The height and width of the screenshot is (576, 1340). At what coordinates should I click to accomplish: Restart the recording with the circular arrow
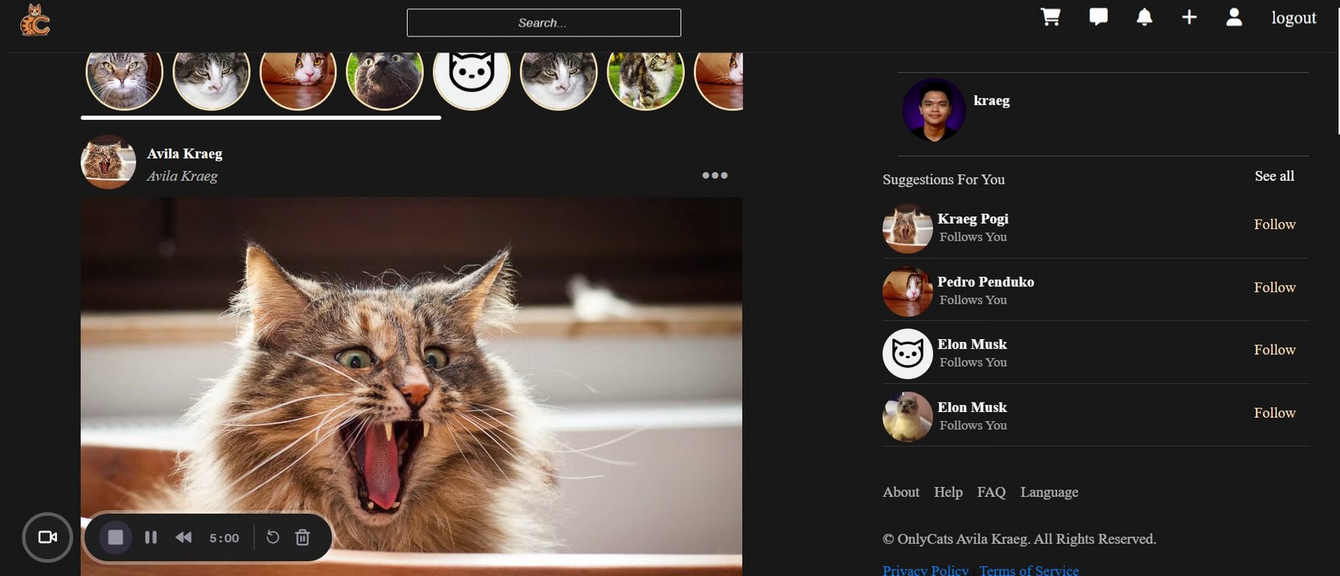272,537
